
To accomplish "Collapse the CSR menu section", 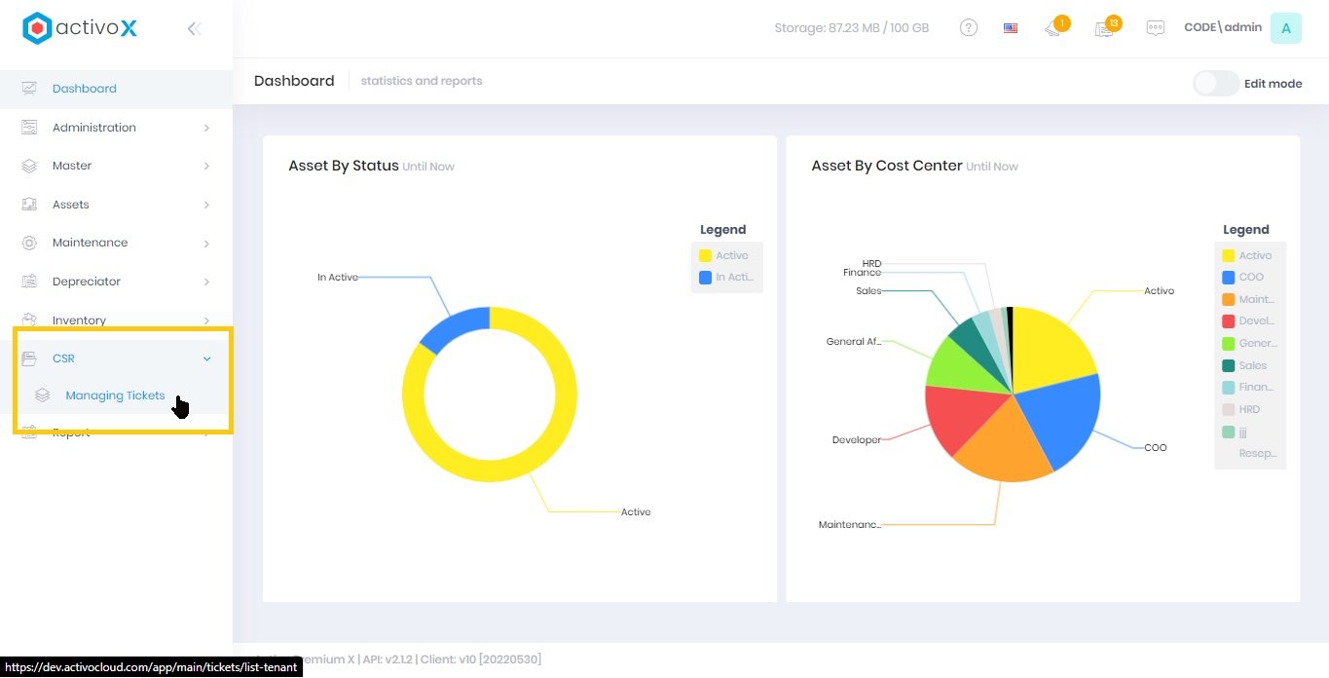I will (206, 358).
